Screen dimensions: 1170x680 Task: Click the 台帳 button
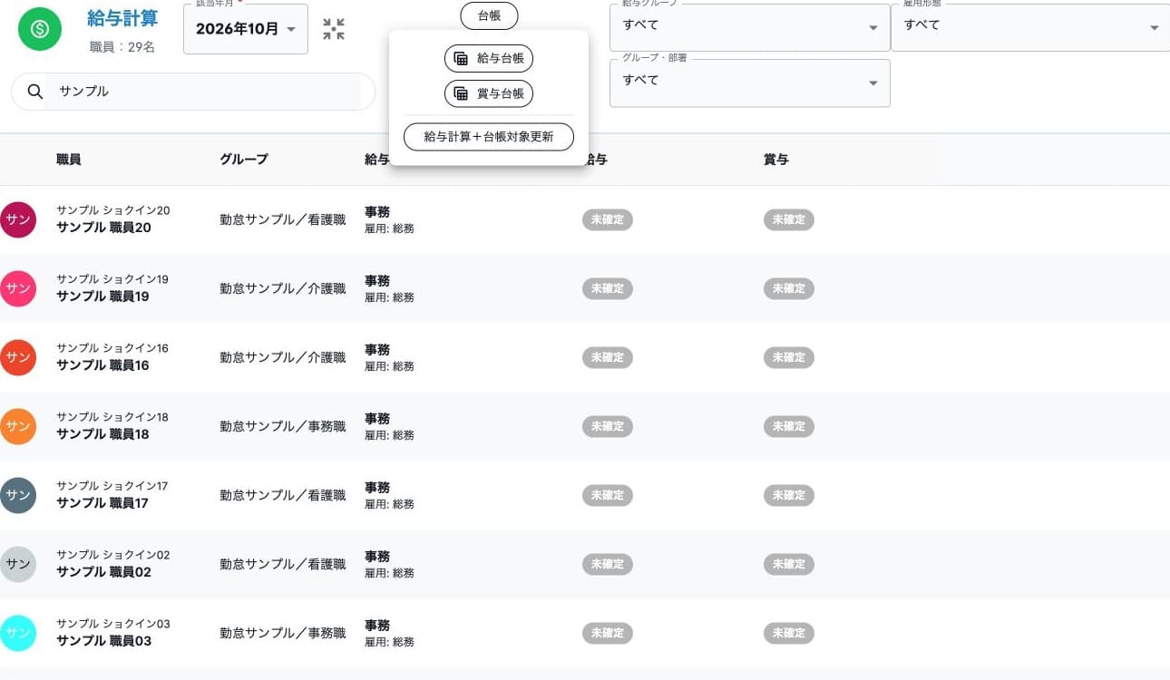[x=489, y=15]
